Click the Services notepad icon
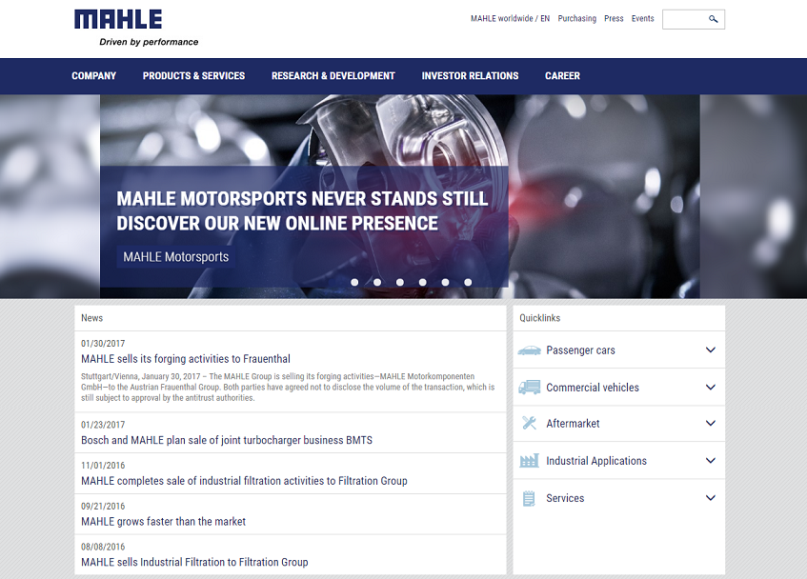Viewport: 807px width, 579px height. tap(529, 498)
